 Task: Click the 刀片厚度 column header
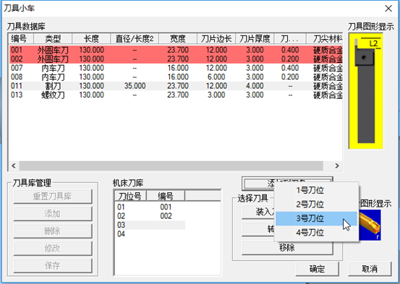click(255, 39)
